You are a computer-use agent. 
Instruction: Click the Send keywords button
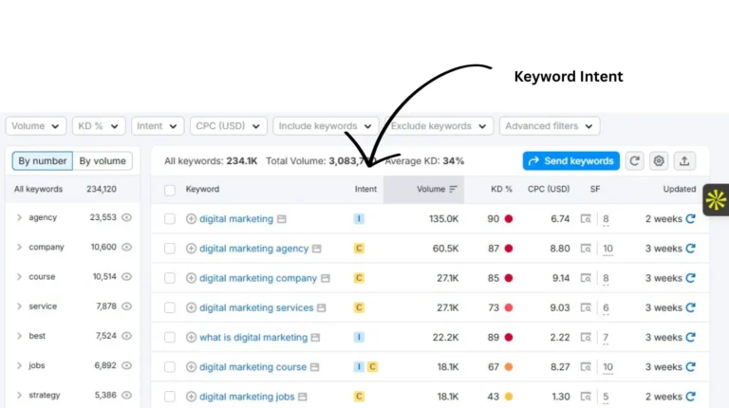coord(570,160)
